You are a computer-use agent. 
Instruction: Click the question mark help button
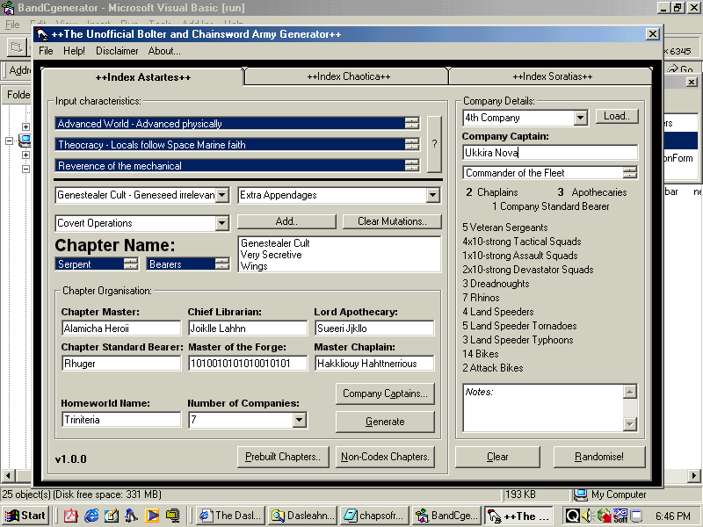[x=434, y=144]
